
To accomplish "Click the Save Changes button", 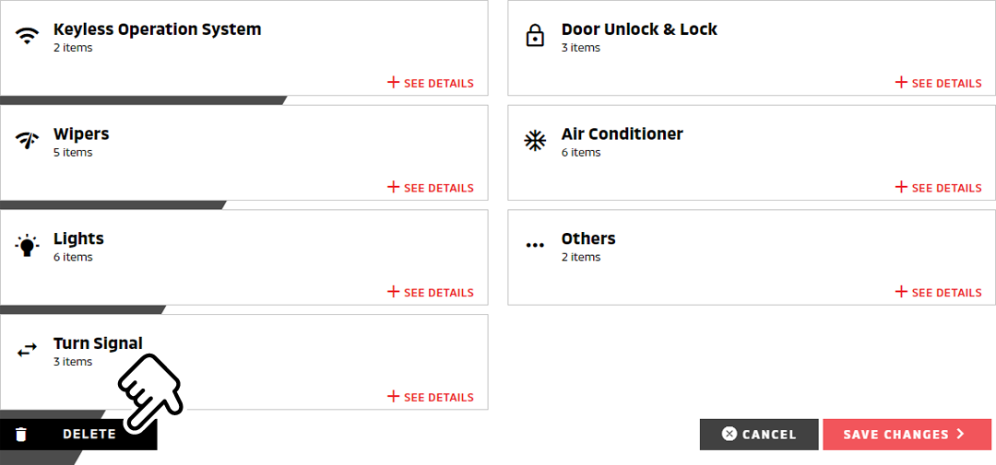I will coord(907,435).
